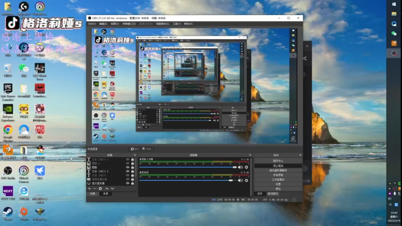Image resolution: width=402 pixels, height=226 pixels.
Task: Open File Explorer from the taskbar
Action: point(394,14)
